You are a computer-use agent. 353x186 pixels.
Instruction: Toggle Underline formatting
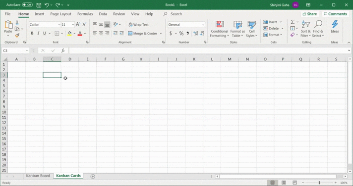pyautogui.click(x=44, y=33)
